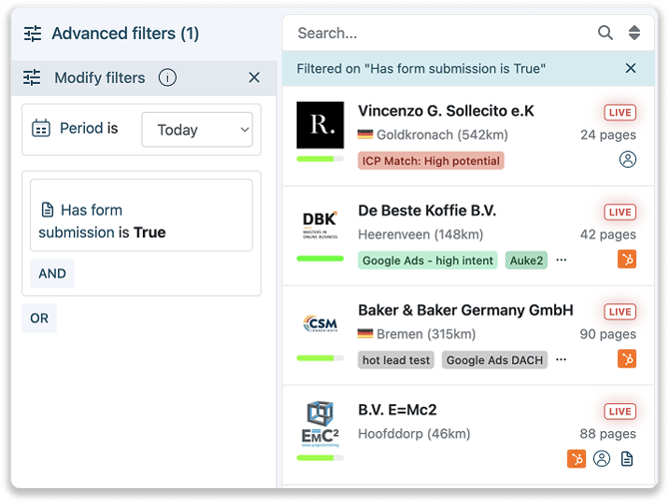669x503 pixels.
Task: Close the Modify filters panel
Action: click(x=254, y=78)
